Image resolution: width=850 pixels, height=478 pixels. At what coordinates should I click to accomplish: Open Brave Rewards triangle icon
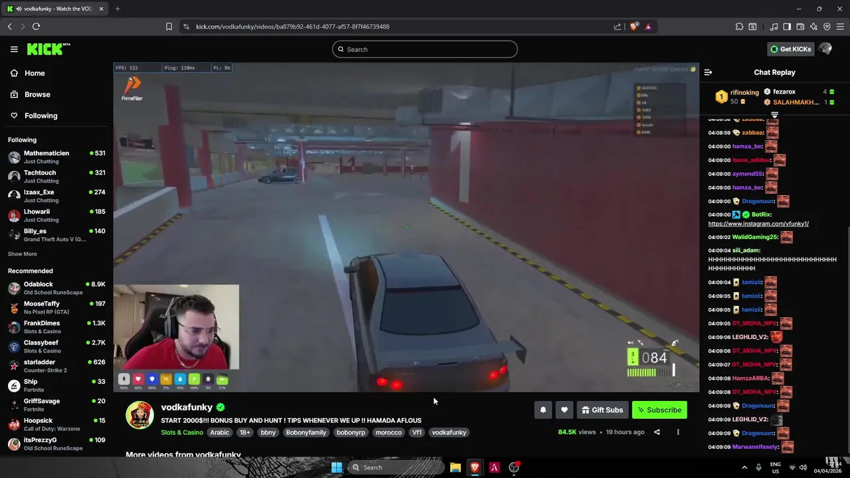[648, 27]
